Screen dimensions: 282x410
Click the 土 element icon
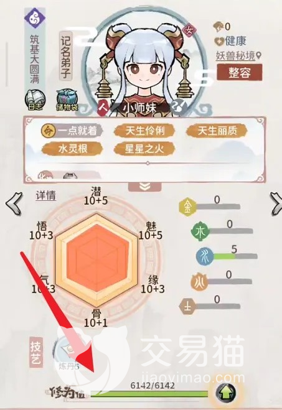[x=187, y=307]
